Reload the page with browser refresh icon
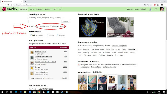Screen dimensions: 167x94 tap(8, 5)
